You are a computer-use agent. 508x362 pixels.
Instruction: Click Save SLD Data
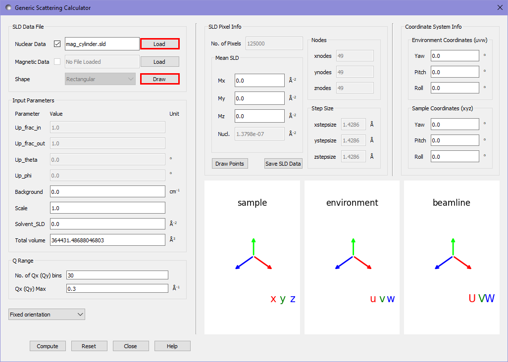click(283, 163)
